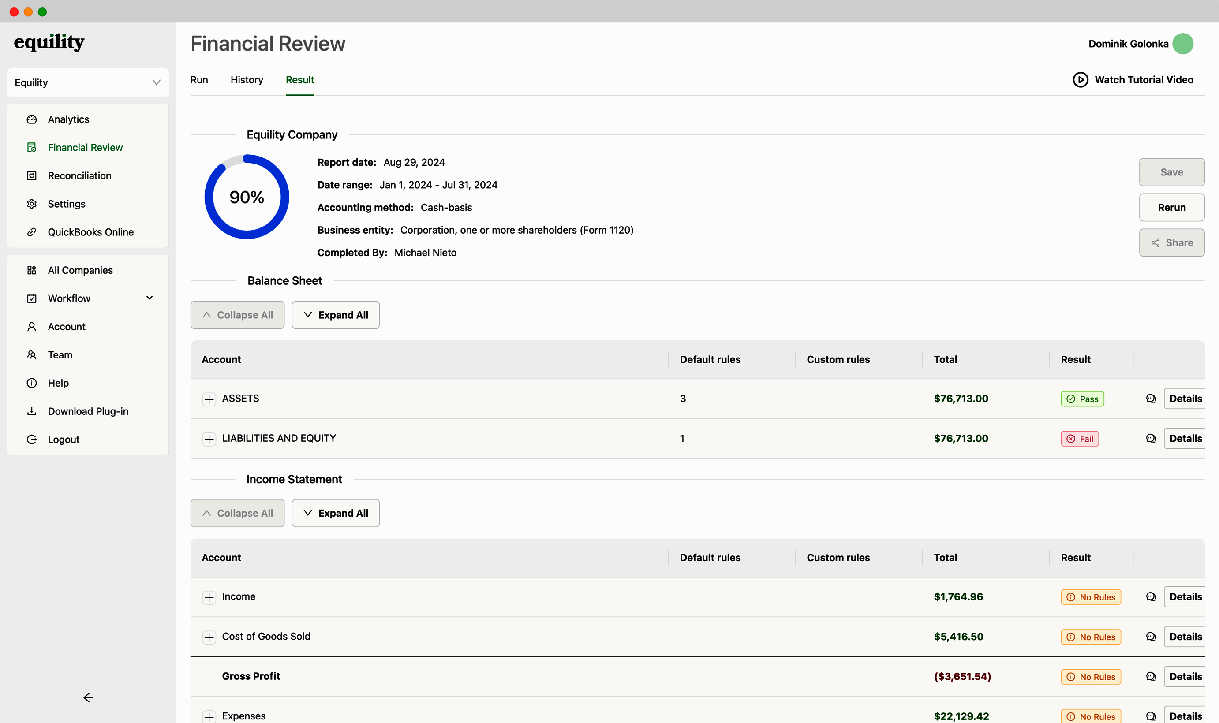Click the Analytics gauge icon in sidebar
This screenshot has height=723, width=1219.
32,119
